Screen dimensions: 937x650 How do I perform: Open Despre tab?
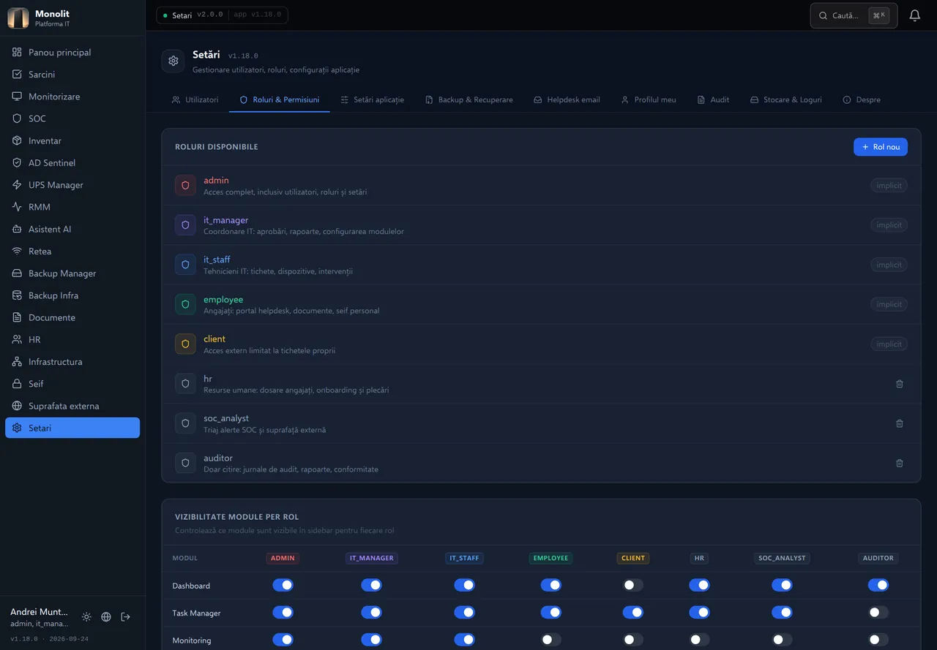[862, 99]
